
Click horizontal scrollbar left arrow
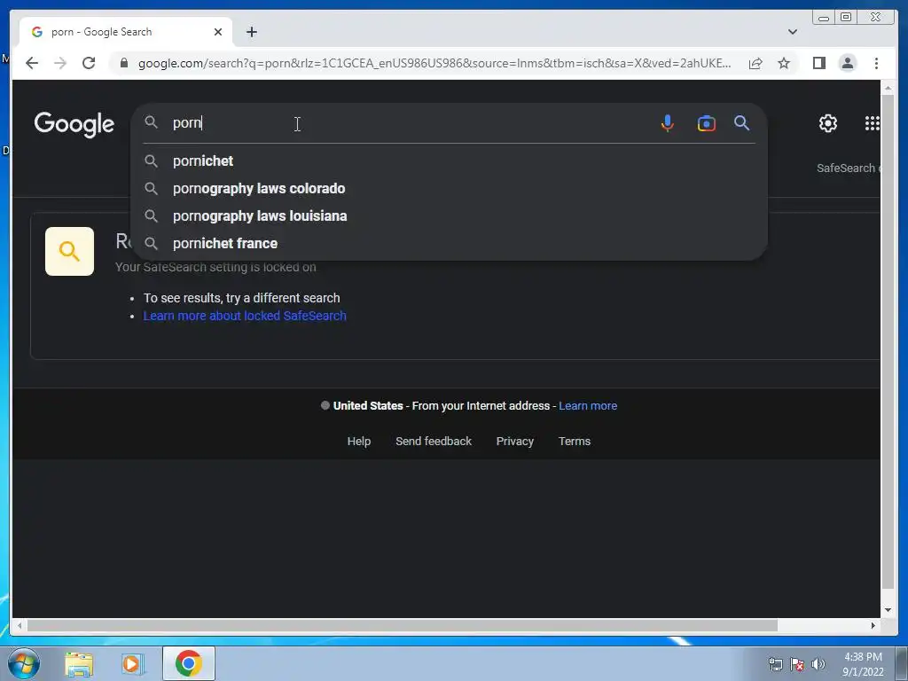[x=20, y=625]
